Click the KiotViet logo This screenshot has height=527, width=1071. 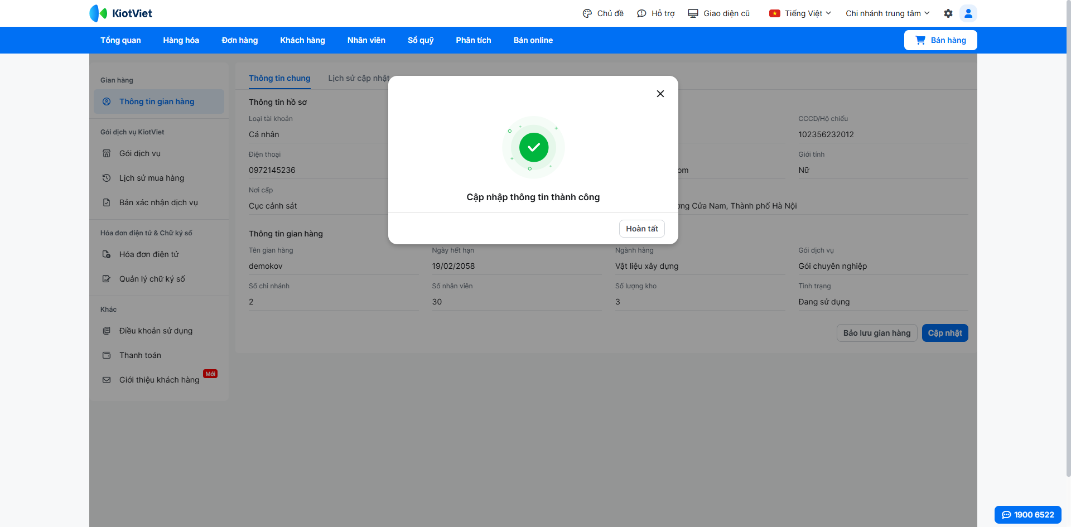click(121, 13)
